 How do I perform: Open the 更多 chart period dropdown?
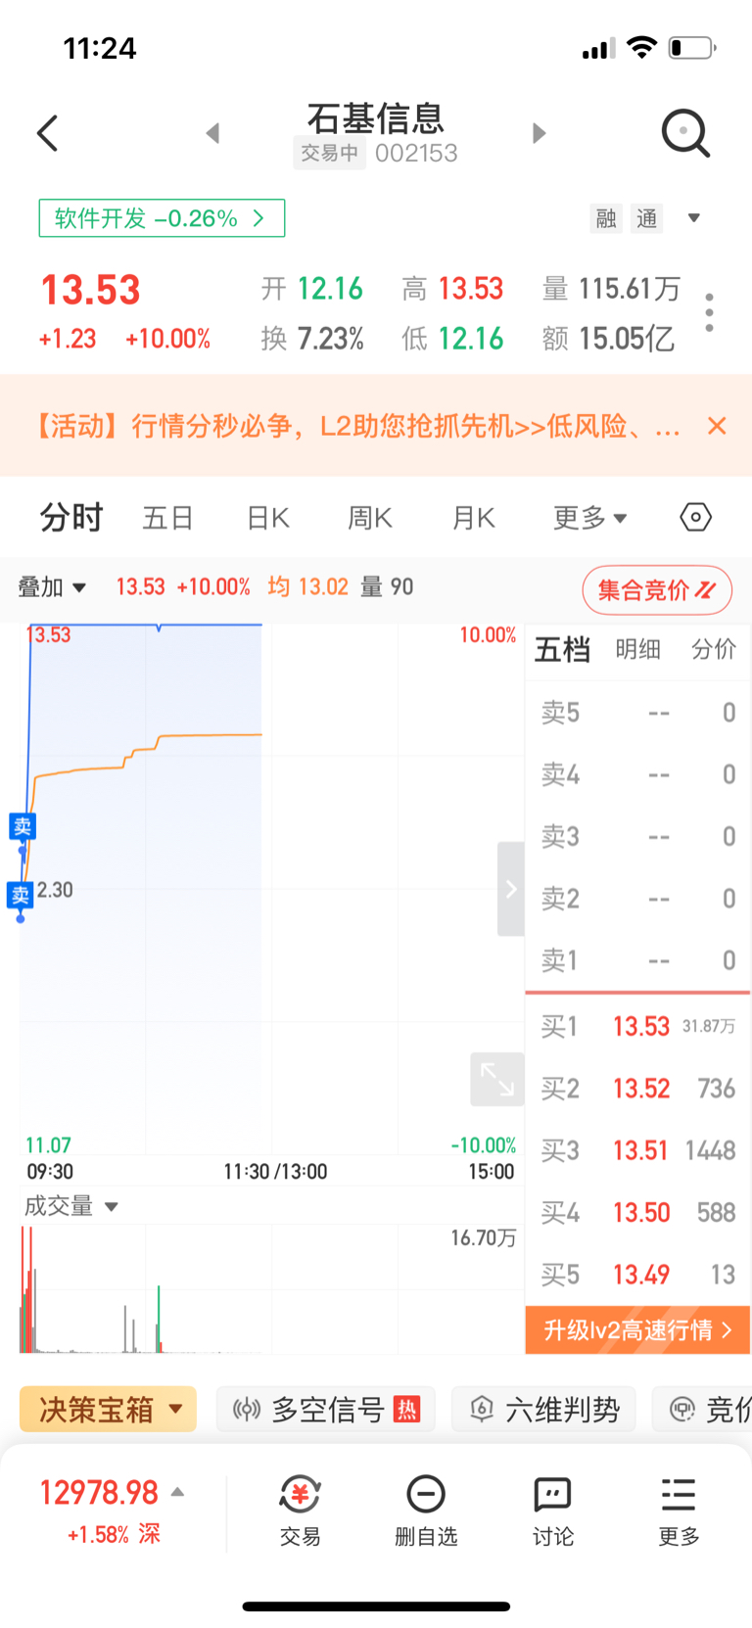(589, 517)
